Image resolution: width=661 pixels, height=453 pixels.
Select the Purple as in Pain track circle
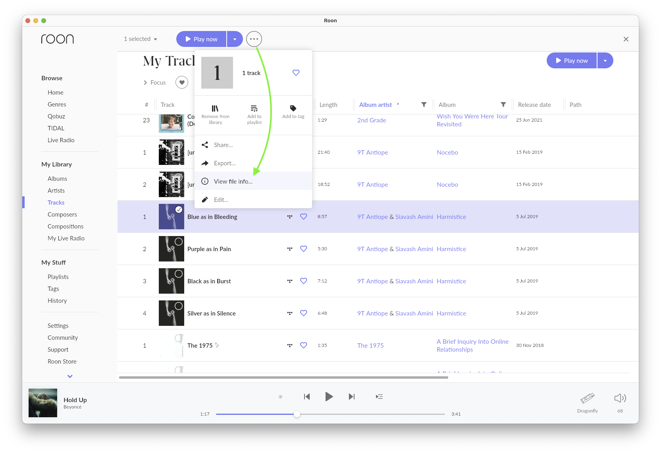tap(179, 242)
